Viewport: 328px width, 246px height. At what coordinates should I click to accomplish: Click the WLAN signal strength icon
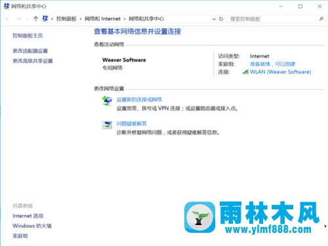pyautogui.click(x=245, y=72)
